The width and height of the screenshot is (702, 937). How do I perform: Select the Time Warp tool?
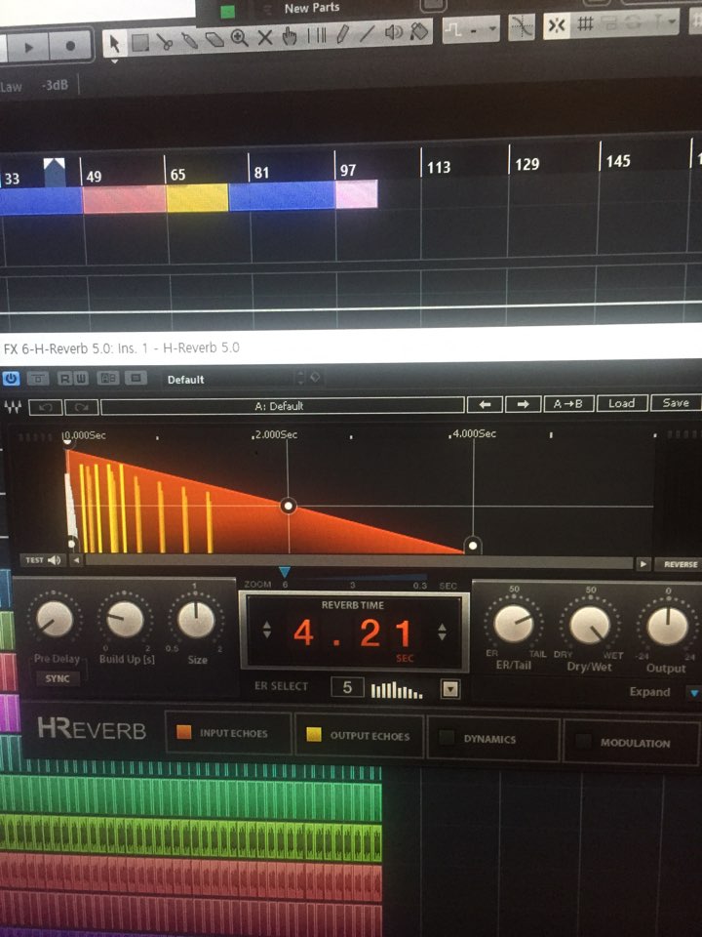point(316,35)
